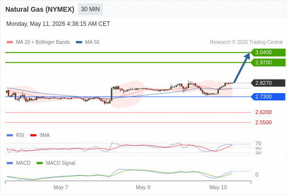
Task: Click the RSI 70 level label
Action: [x=258, y=143]
